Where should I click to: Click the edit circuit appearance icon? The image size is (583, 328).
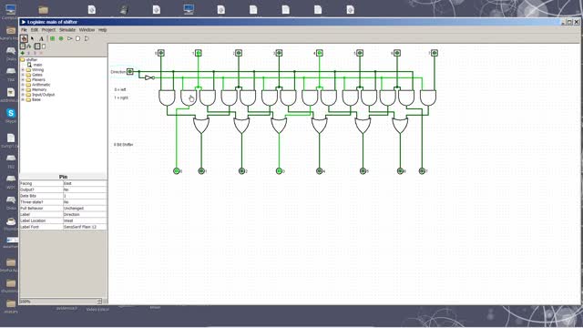click(44, 46)
